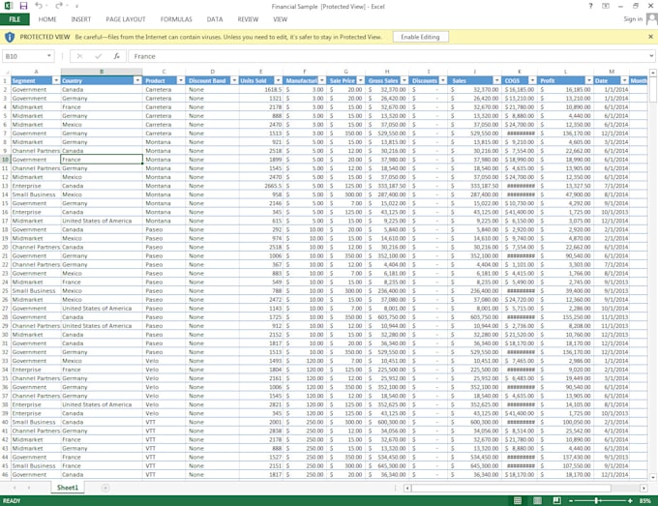Select the Velo cell in row 33
658x506 pixels.
(164, 361)
